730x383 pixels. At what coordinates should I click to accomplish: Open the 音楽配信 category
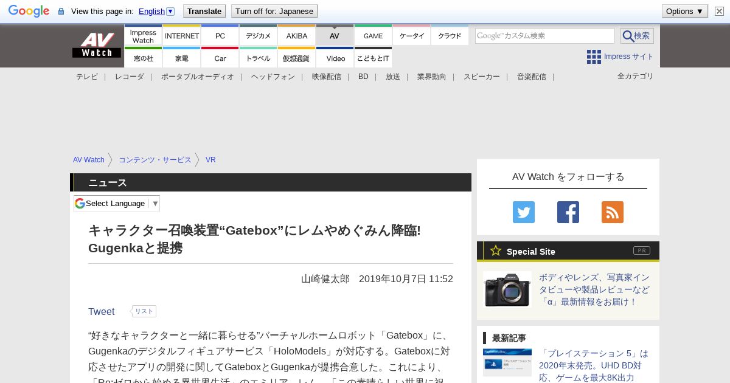click(x=532, y=77)
